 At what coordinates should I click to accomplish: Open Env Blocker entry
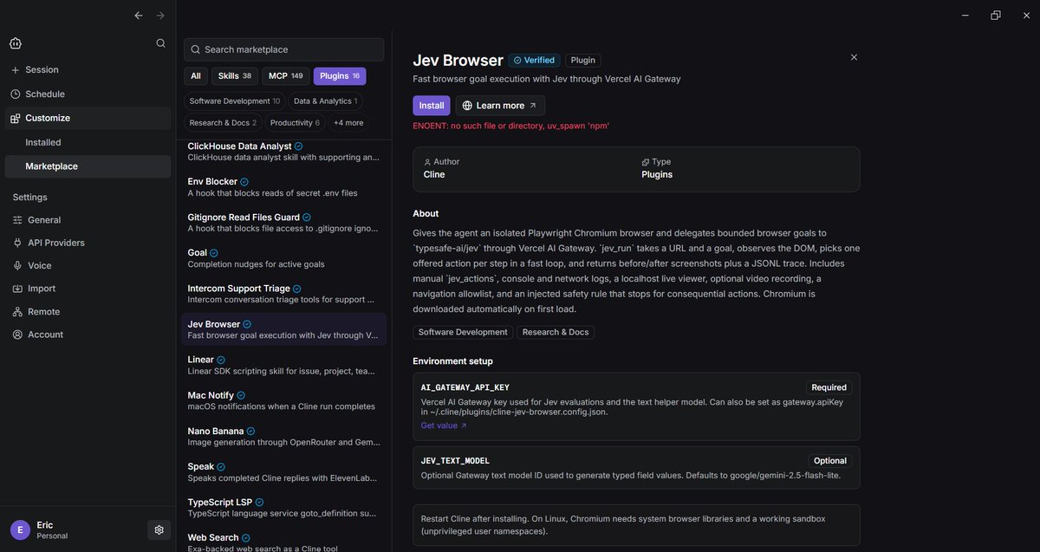(284, 187)
